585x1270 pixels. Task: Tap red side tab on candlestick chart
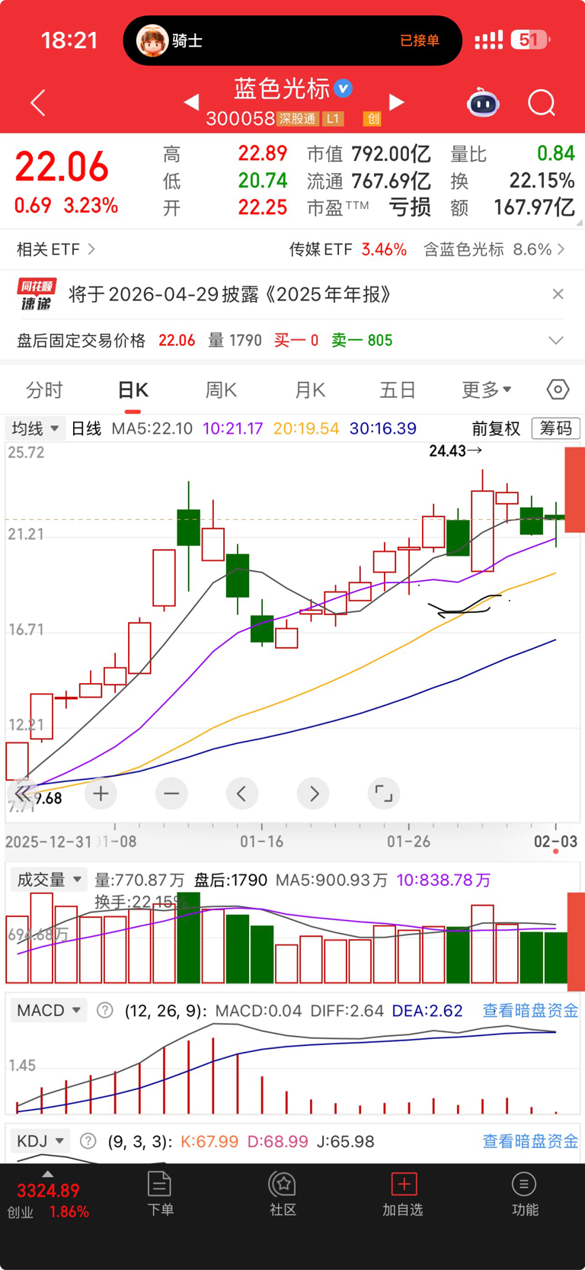point(574,490)
